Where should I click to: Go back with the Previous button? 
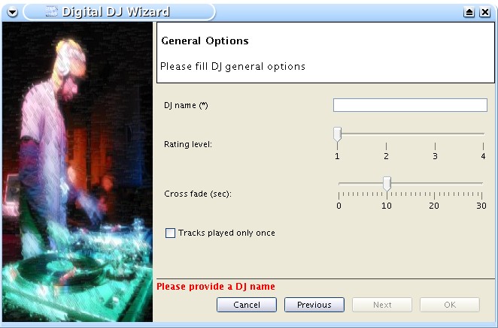[x=314, y=305]
